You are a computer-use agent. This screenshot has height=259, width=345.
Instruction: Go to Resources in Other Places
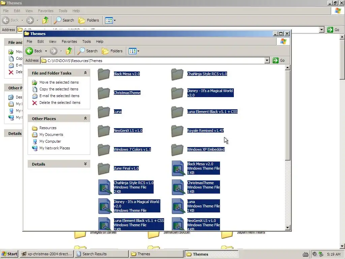click(x=48, y=128)
